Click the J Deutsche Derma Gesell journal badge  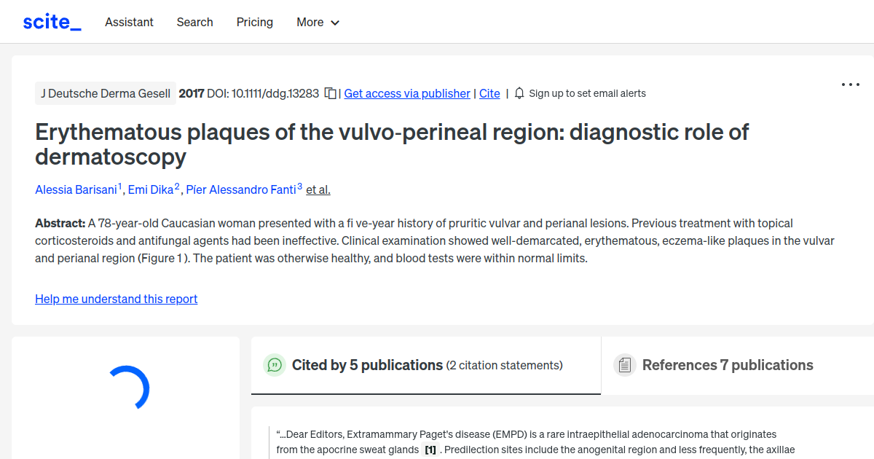[105, 93]
